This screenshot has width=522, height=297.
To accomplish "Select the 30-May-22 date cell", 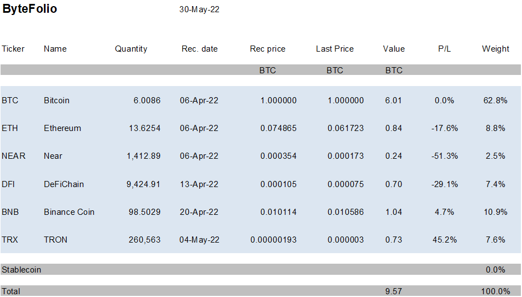I will pyautogui.click(x=199, y=9).
